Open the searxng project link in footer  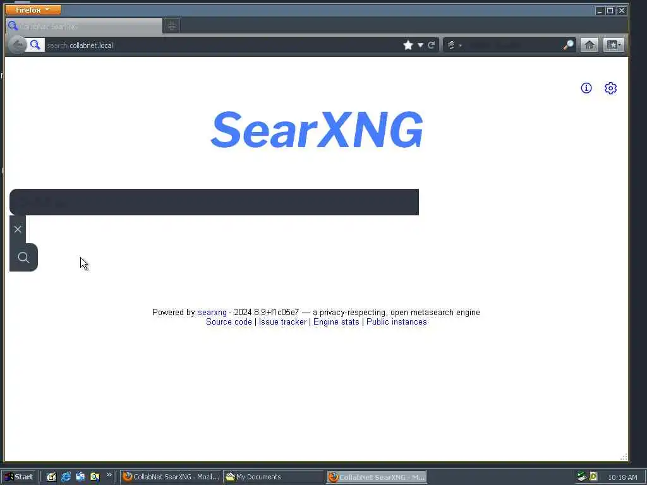[212, 312]
